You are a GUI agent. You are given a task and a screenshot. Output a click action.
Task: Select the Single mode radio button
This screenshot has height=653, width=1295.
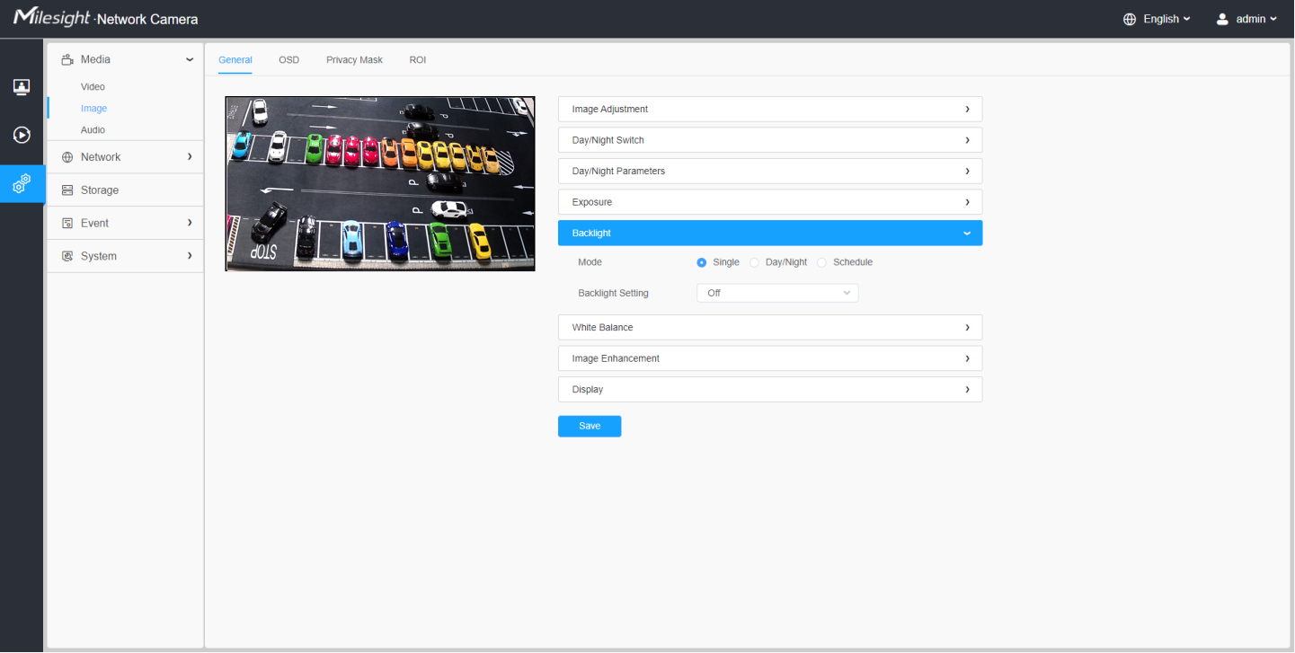pyautogui.click(x=702, y=262)
